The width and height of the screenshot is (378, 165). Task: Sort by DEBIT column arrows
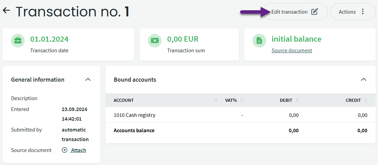pyautogui.click(x=297, y=100)
